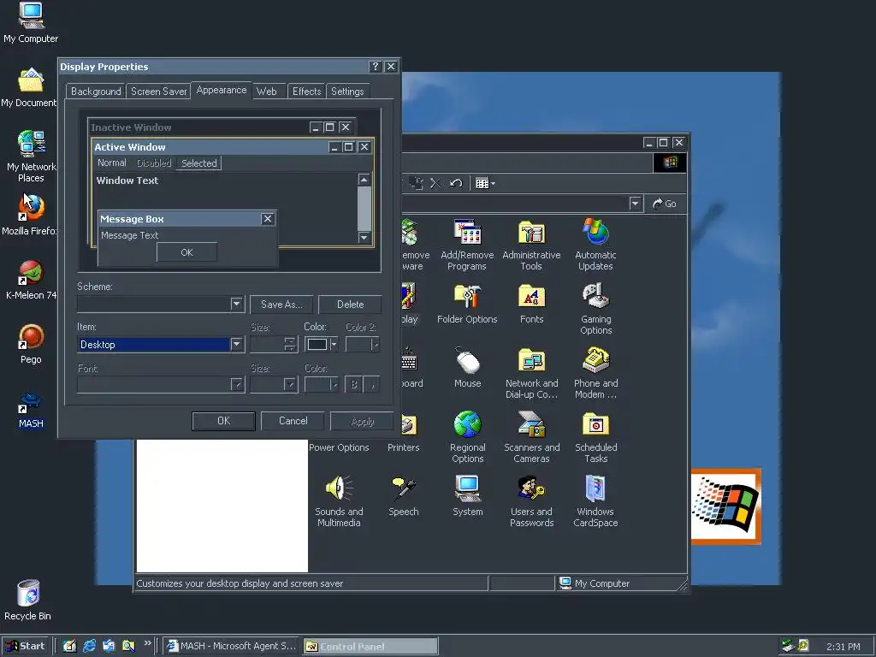Click Selected menu item in preview
Screen dimensions: 876x657
198,163
